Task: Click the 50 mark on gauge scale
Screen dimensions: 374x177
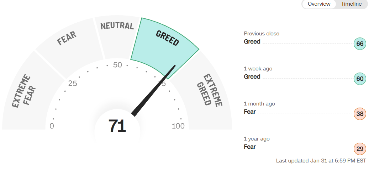Action: click(x=117, y=65)
